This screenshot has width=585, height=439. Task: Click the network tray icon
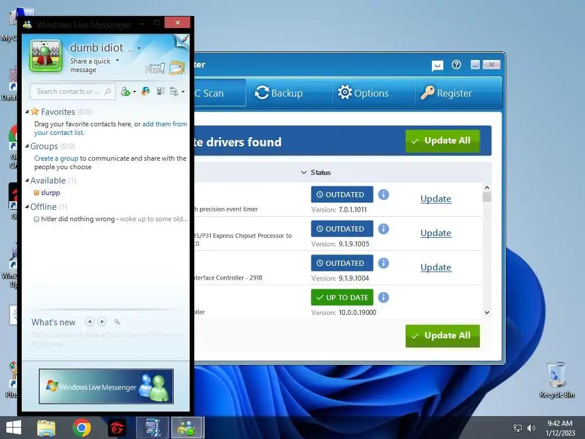click(518, 428)
